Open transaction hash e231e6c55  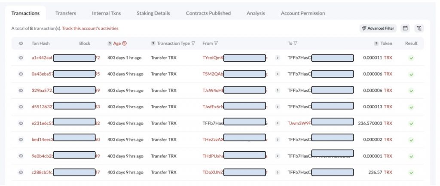tap(43, 123)
